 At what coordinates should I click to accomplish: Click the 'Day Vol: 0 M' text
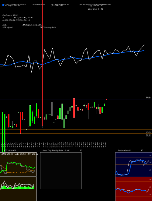point(95,9)
